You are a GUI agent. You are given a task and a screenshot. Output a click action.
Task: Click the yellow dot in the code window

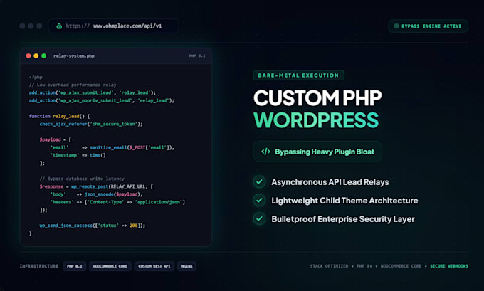36,56
